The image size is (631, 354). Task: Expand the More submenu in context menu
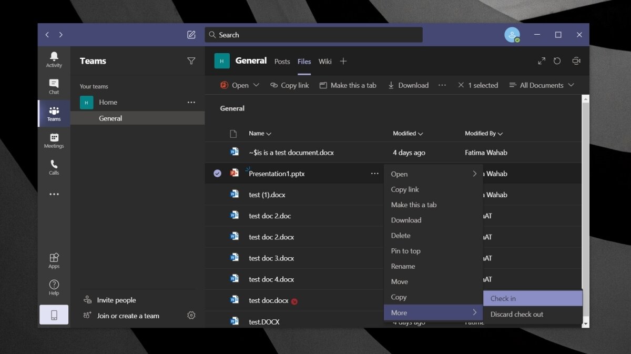433,312
